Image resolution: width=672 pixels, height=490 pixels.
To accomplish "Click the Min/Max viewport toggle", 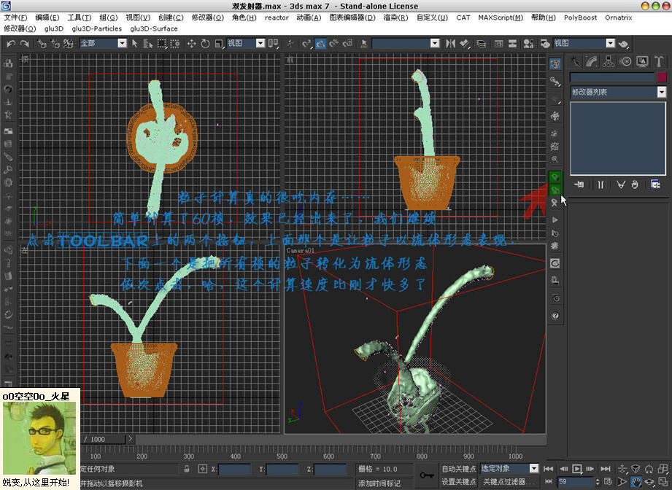I will 664,482.
